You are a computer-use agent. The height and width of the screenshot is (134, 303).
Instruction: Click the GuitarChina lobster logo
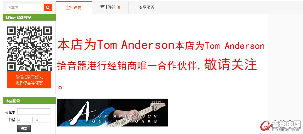point(266,126)
